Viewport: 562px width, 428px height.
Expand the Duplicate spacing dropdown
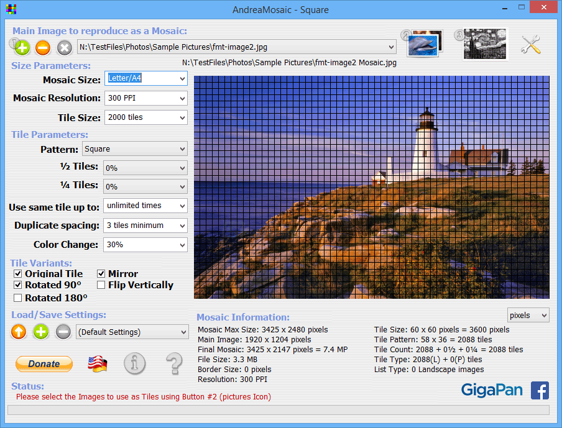(145, 225)
